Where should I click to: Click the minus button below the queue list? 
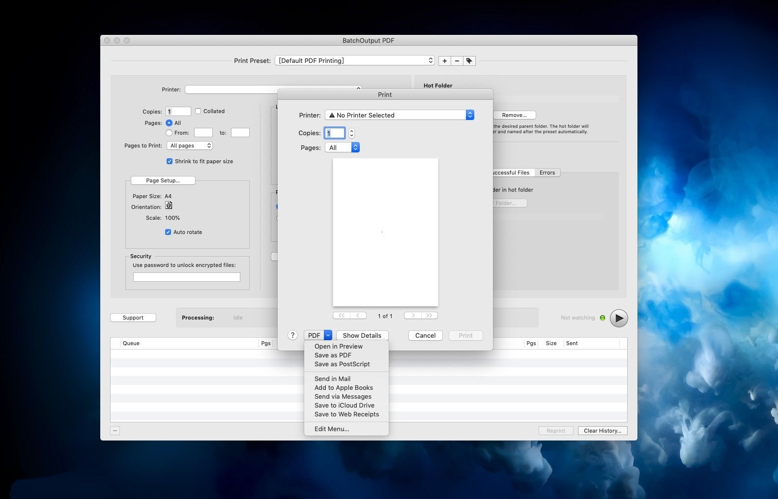click(115, 431)
